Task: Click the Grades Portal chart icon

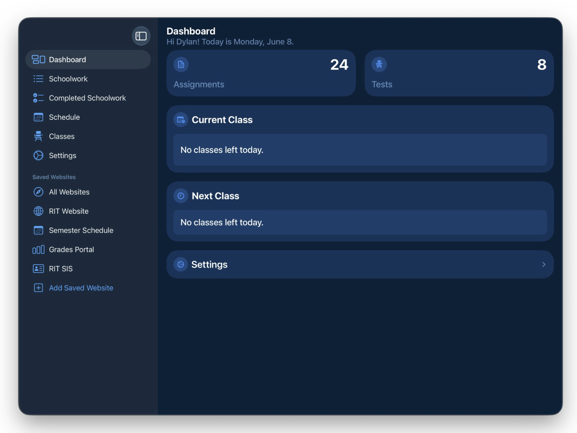Action: click(x=38, y=250)
